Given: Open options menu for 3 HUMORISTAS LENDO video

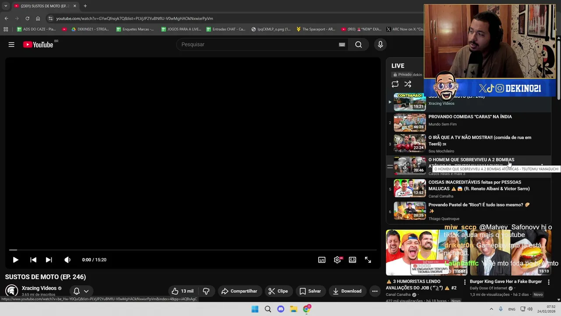Looking at the screenshot, I should pos(465,282).
